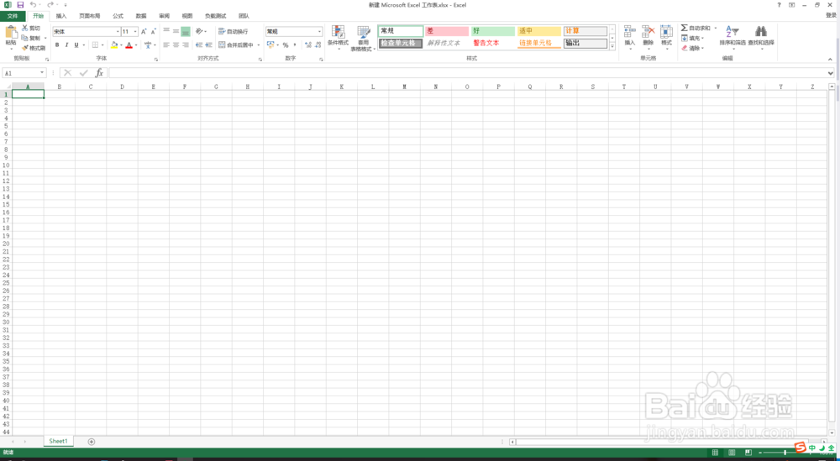Toggle Underline formatting
Screen dimensions: 840x461
click(x=76, y=45)
